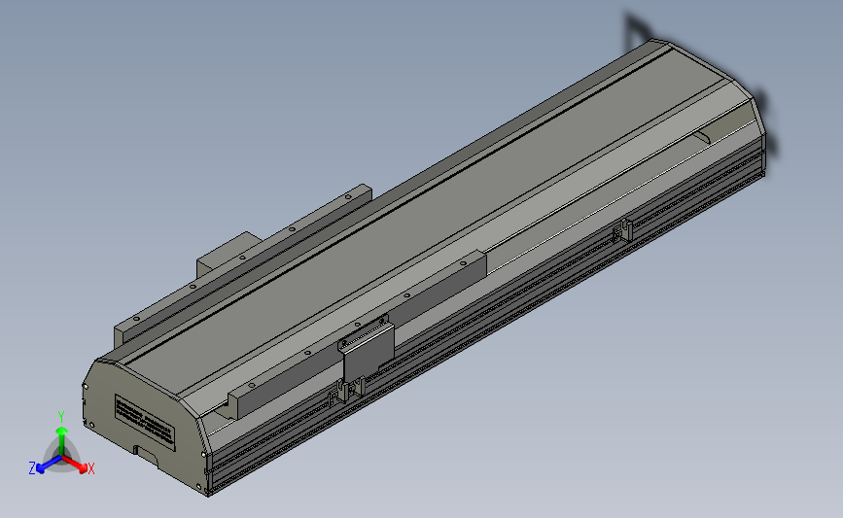843x518 pixels.
Task: Click the blue Z axis of the triad
Action: [x=49, y=465]
